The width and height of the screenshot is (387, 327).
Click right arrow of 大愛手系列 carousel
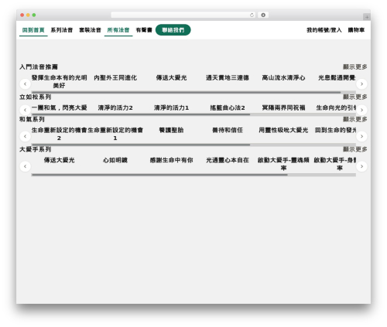point(361,166)
